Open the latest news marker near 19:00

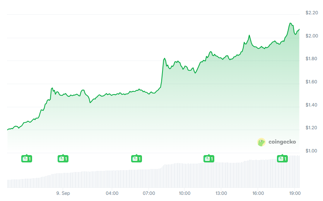[x=282, y=159]
